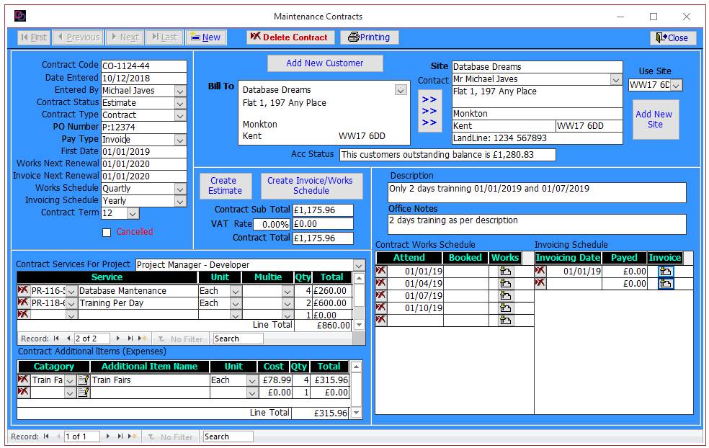This screenshot has height=448, width=709.
Task: Click bottom Search box in record navigator
Action: coord(228,436)
